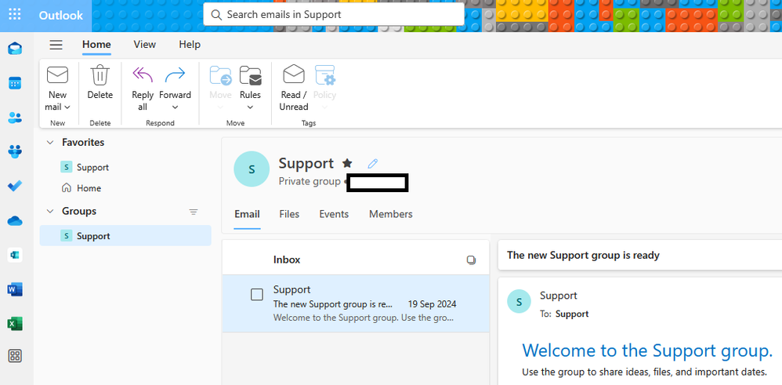The height and width of the screenshot is (385, 782).
Task: Open People contacts in the app rail
Action: click(15, 118)
